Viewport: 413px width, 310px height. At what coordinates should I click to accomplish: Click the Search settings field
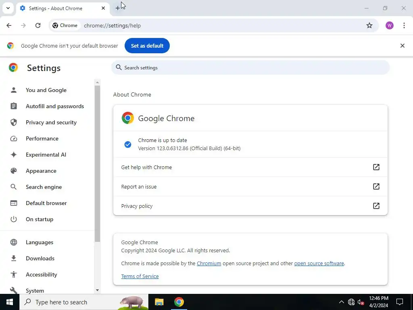point(250,67)
